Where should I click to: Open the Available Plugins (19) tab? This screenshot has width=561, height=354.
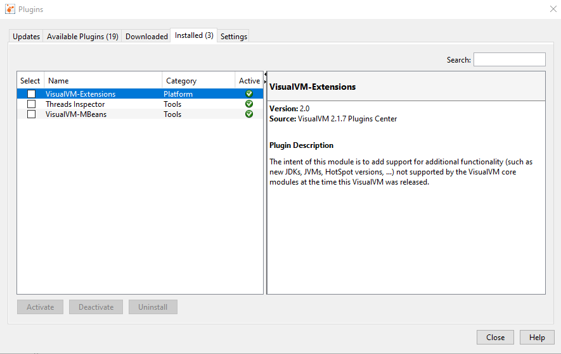82,37
